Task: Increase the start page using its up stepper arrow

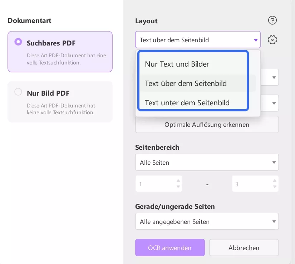Action: pos(178,181)
